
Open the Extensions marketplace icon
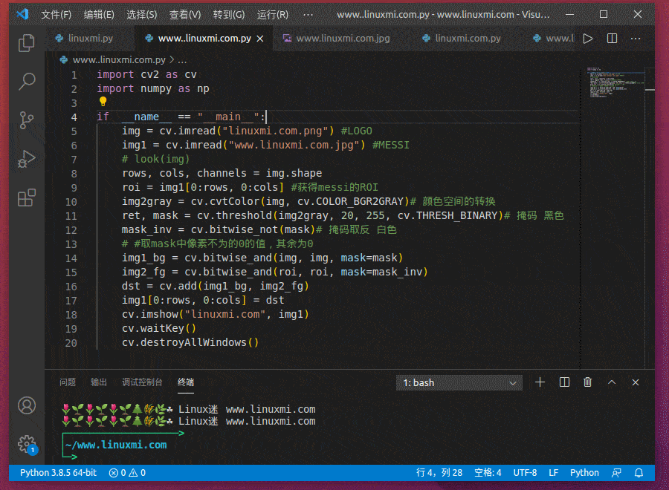coord(26,197)
